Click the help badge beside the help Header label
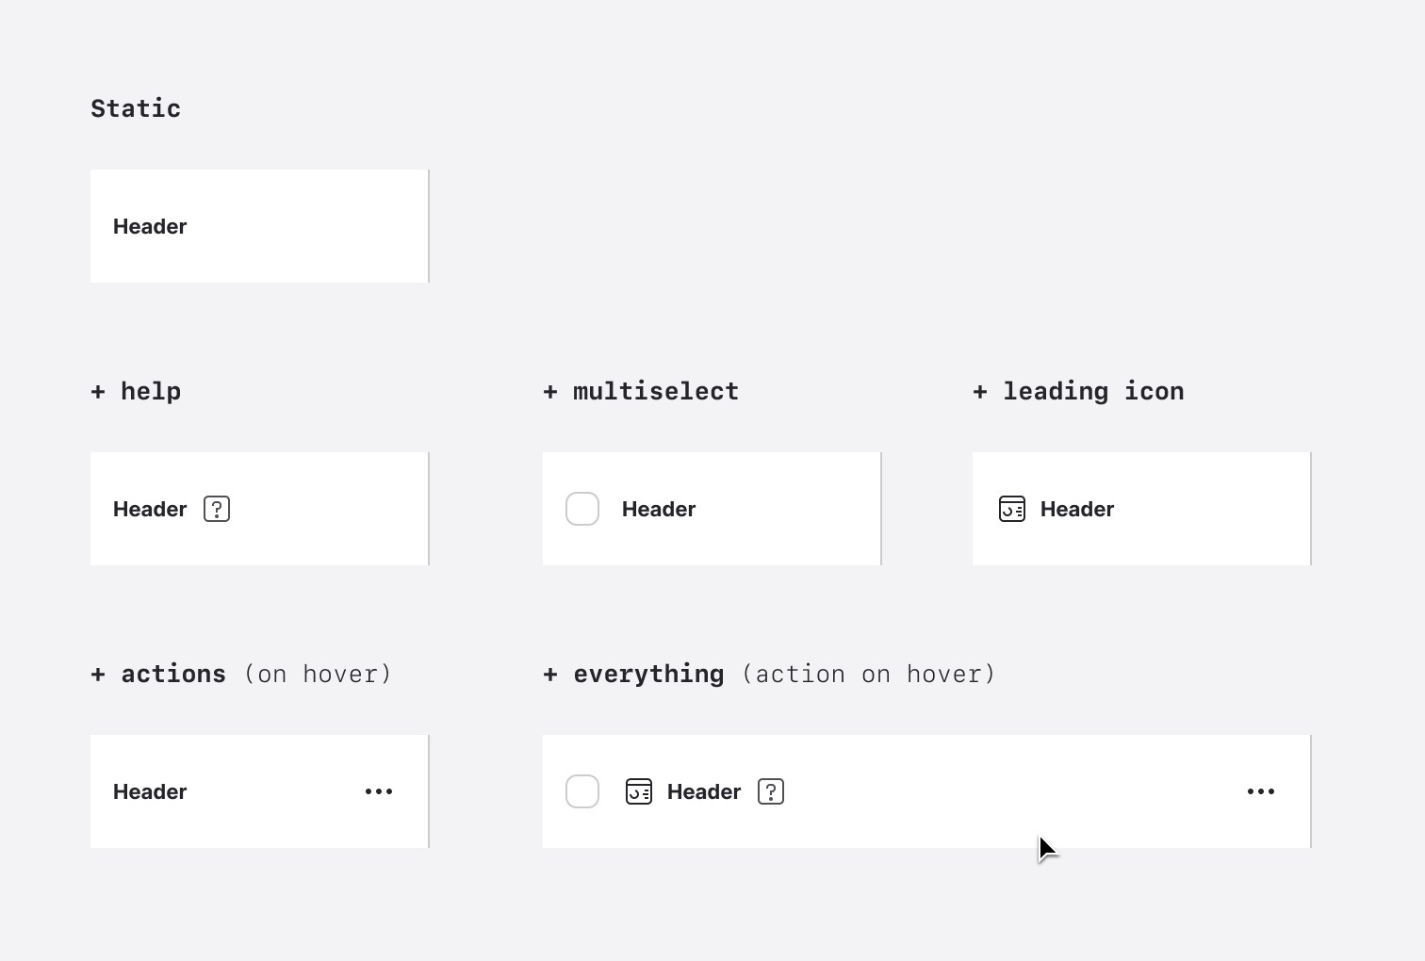 coord(217,509)
